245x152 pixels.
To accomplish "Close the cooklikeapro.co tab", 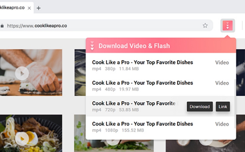I will 29,8.
